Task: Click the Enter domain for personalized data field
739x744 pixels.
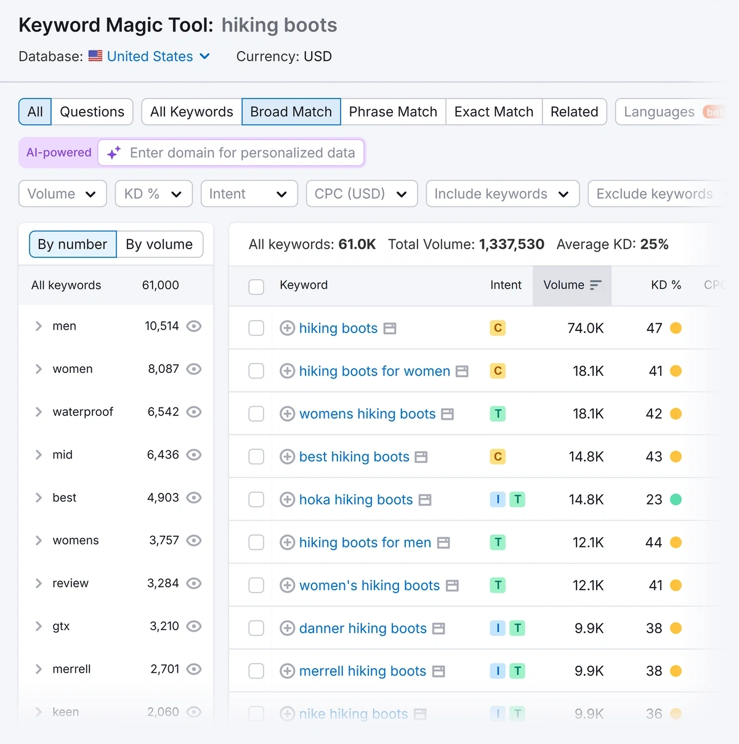Action: coord(242,153)
